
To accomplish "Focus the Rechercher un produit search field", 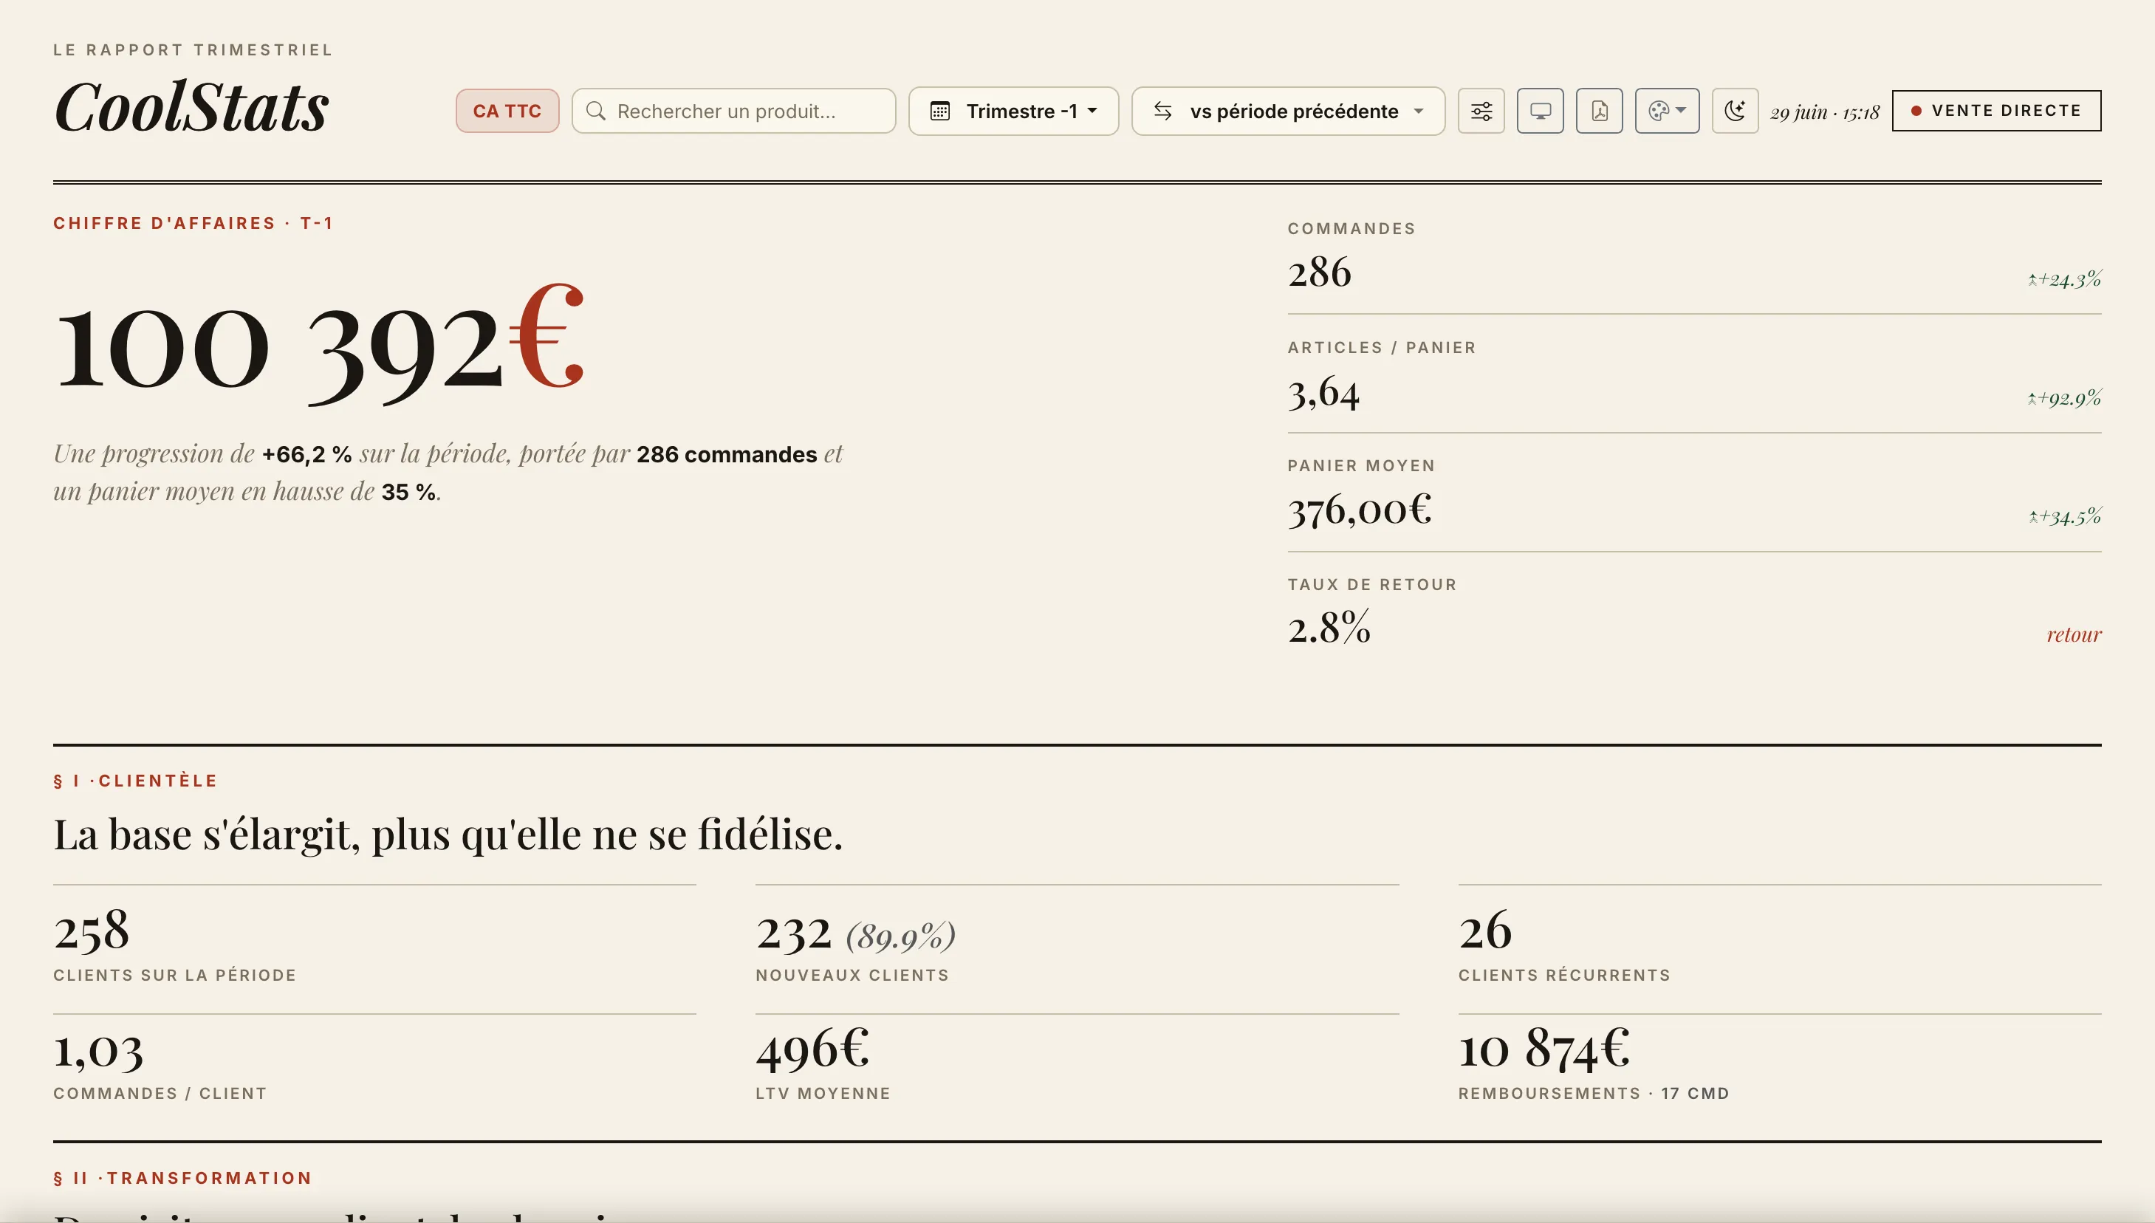I will click(734, 111).
